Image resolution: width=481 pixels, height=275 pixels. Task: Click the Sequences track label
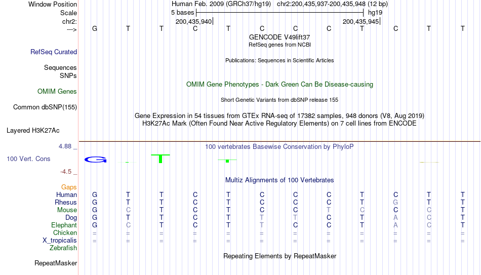click(60, 67)
